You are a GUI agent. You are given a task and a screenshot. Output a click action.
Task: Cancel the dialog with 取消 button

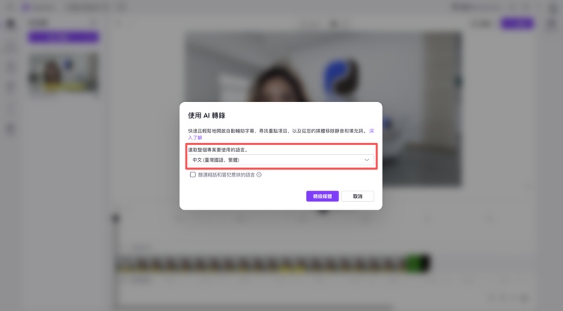(x=358, y=196)
